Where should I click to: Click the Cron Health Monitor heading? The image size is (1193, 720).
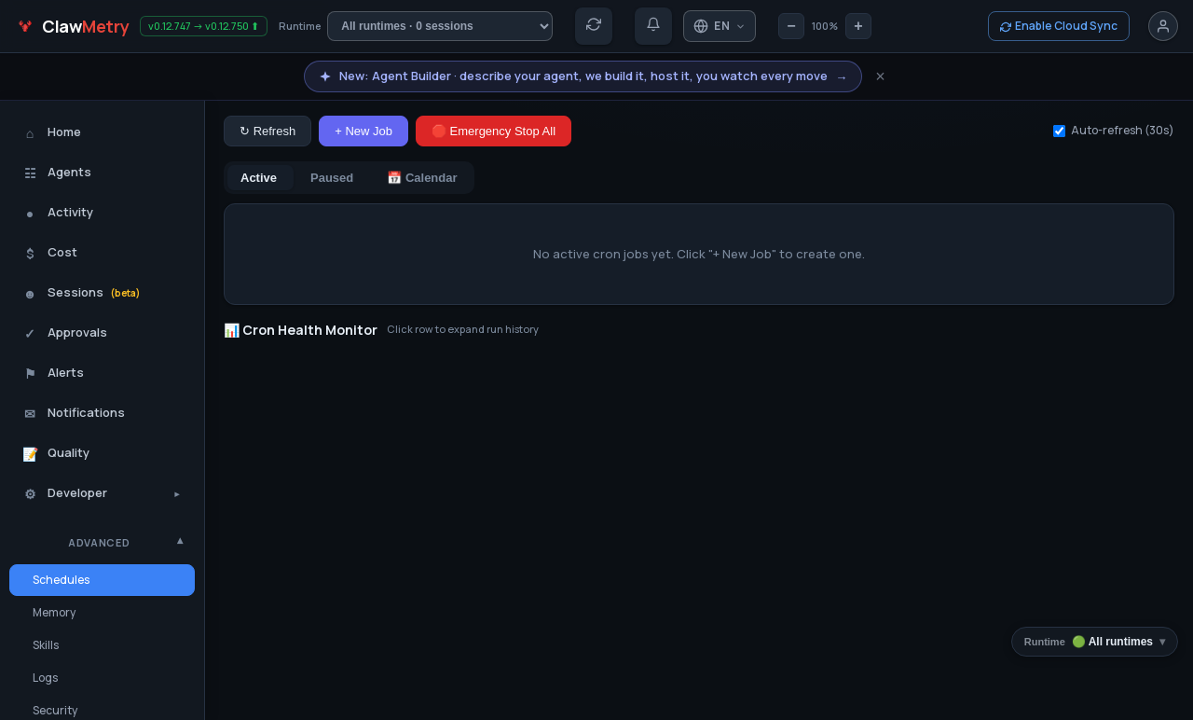click(x=300, y=330)
